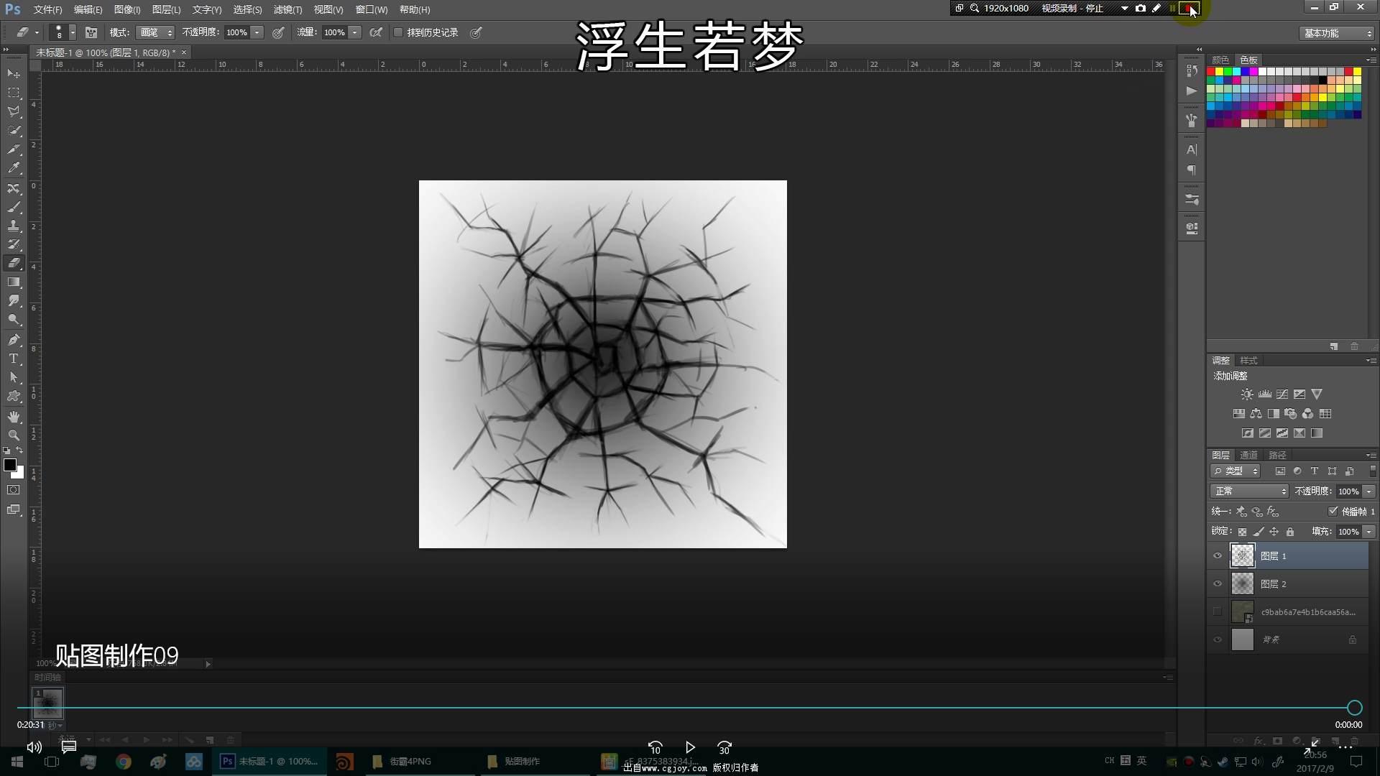Click the video play button
Image resolution: width=1380 pixels, height=776 pixels.
(x=690, y=747)
